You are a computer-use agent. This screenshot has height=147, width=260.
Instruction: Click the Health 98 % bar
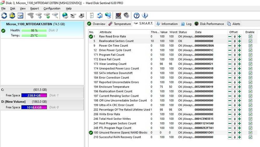click(34, 30)
